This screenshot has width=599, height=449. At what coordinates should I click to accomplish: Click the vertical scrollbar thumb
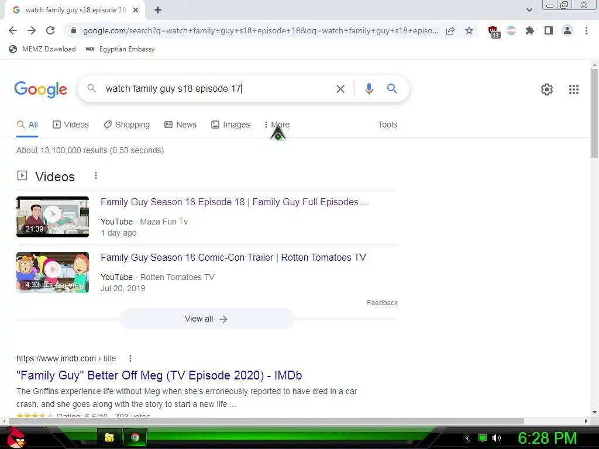click(594, 113)
